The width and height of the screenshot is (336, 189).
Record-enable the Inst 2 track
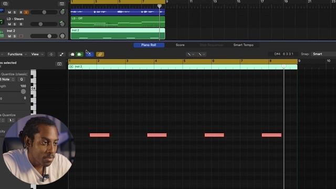tap(21, 36)
